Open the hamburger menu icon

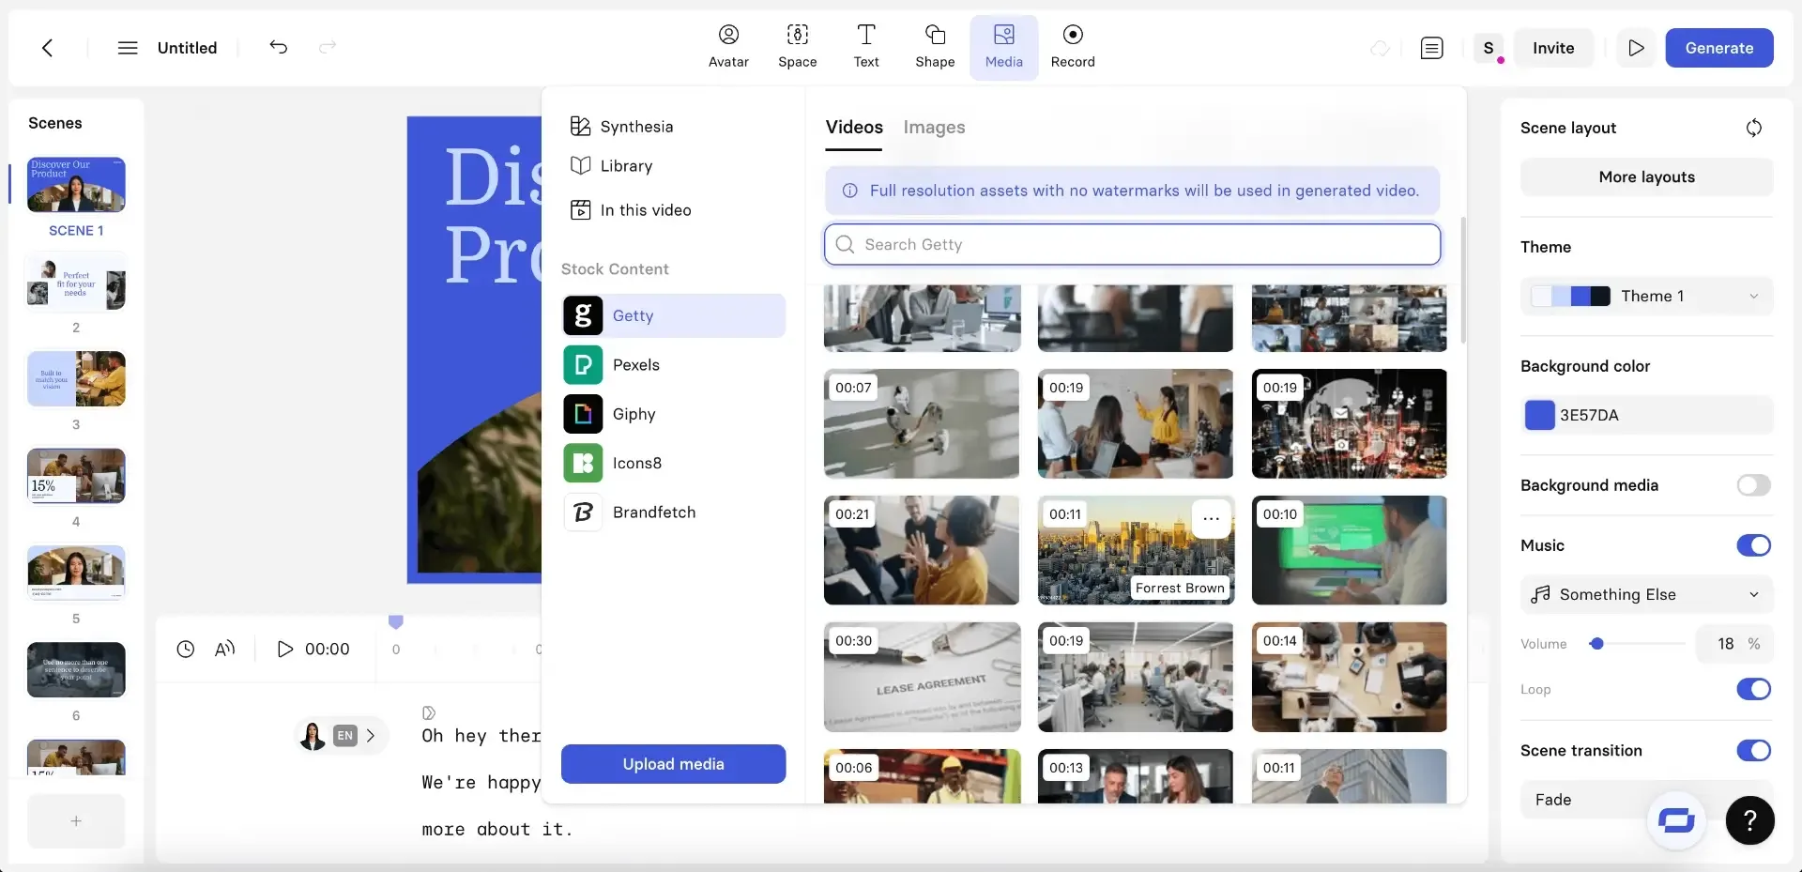click(128, 48)
